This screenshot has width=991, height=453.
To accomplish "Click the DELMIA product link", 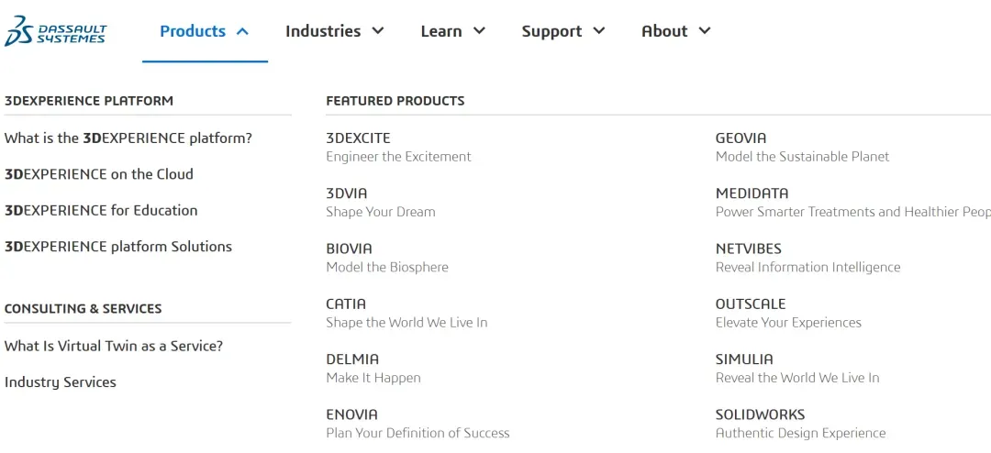I will coord(352,359).
